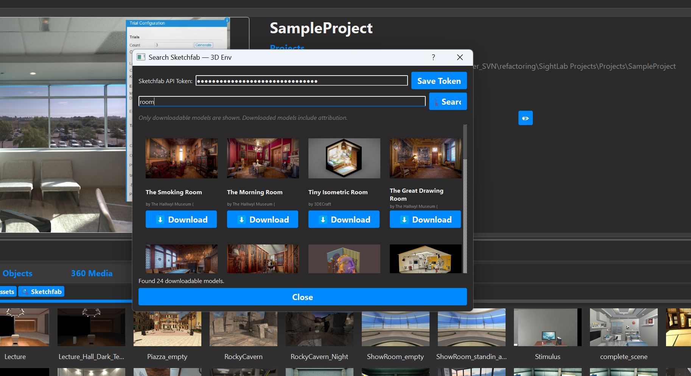Viewport: 691px width, 376px height.
Task: Pick the complete_scene environment thumbnail
Action: 623,327
